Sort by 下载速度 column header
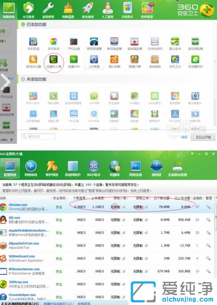217x305 pixels. (79, 198)
